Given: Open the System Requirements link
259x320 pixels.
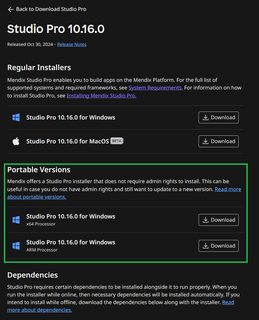Looking at the screenshot, I should 155,87.
